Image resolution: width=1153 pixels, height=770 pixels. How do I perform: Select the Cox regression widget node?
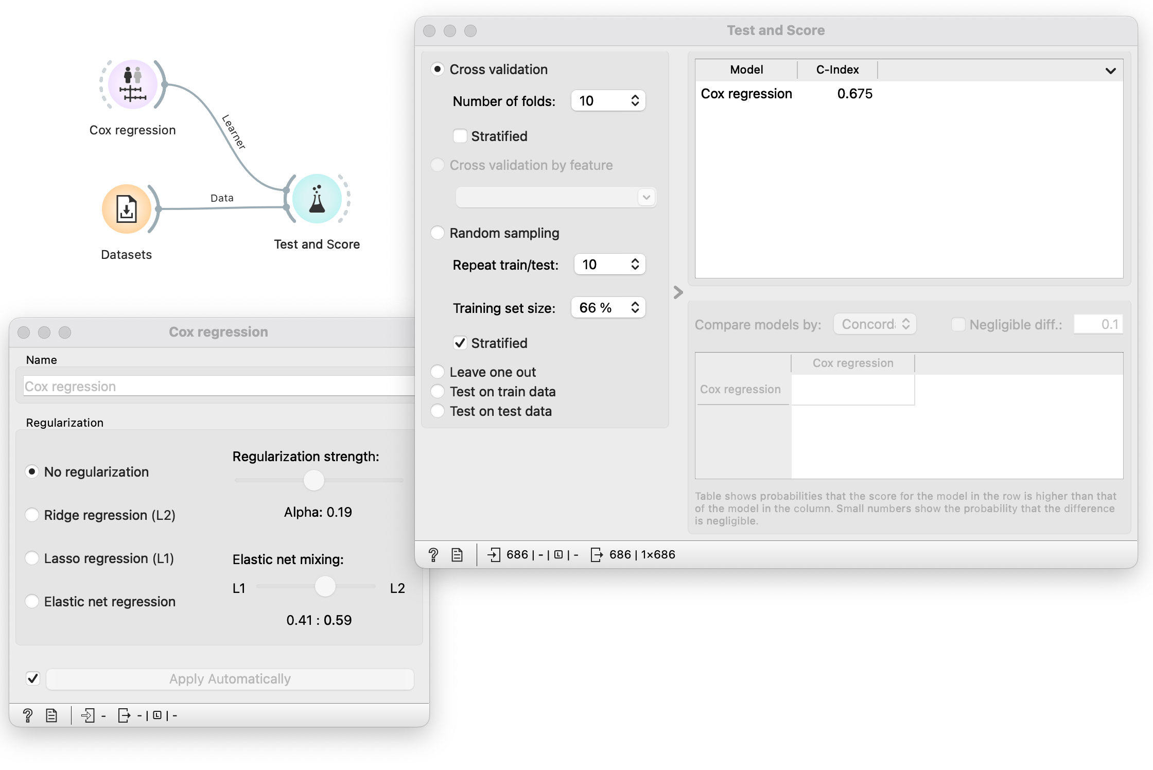click(133, 84)
